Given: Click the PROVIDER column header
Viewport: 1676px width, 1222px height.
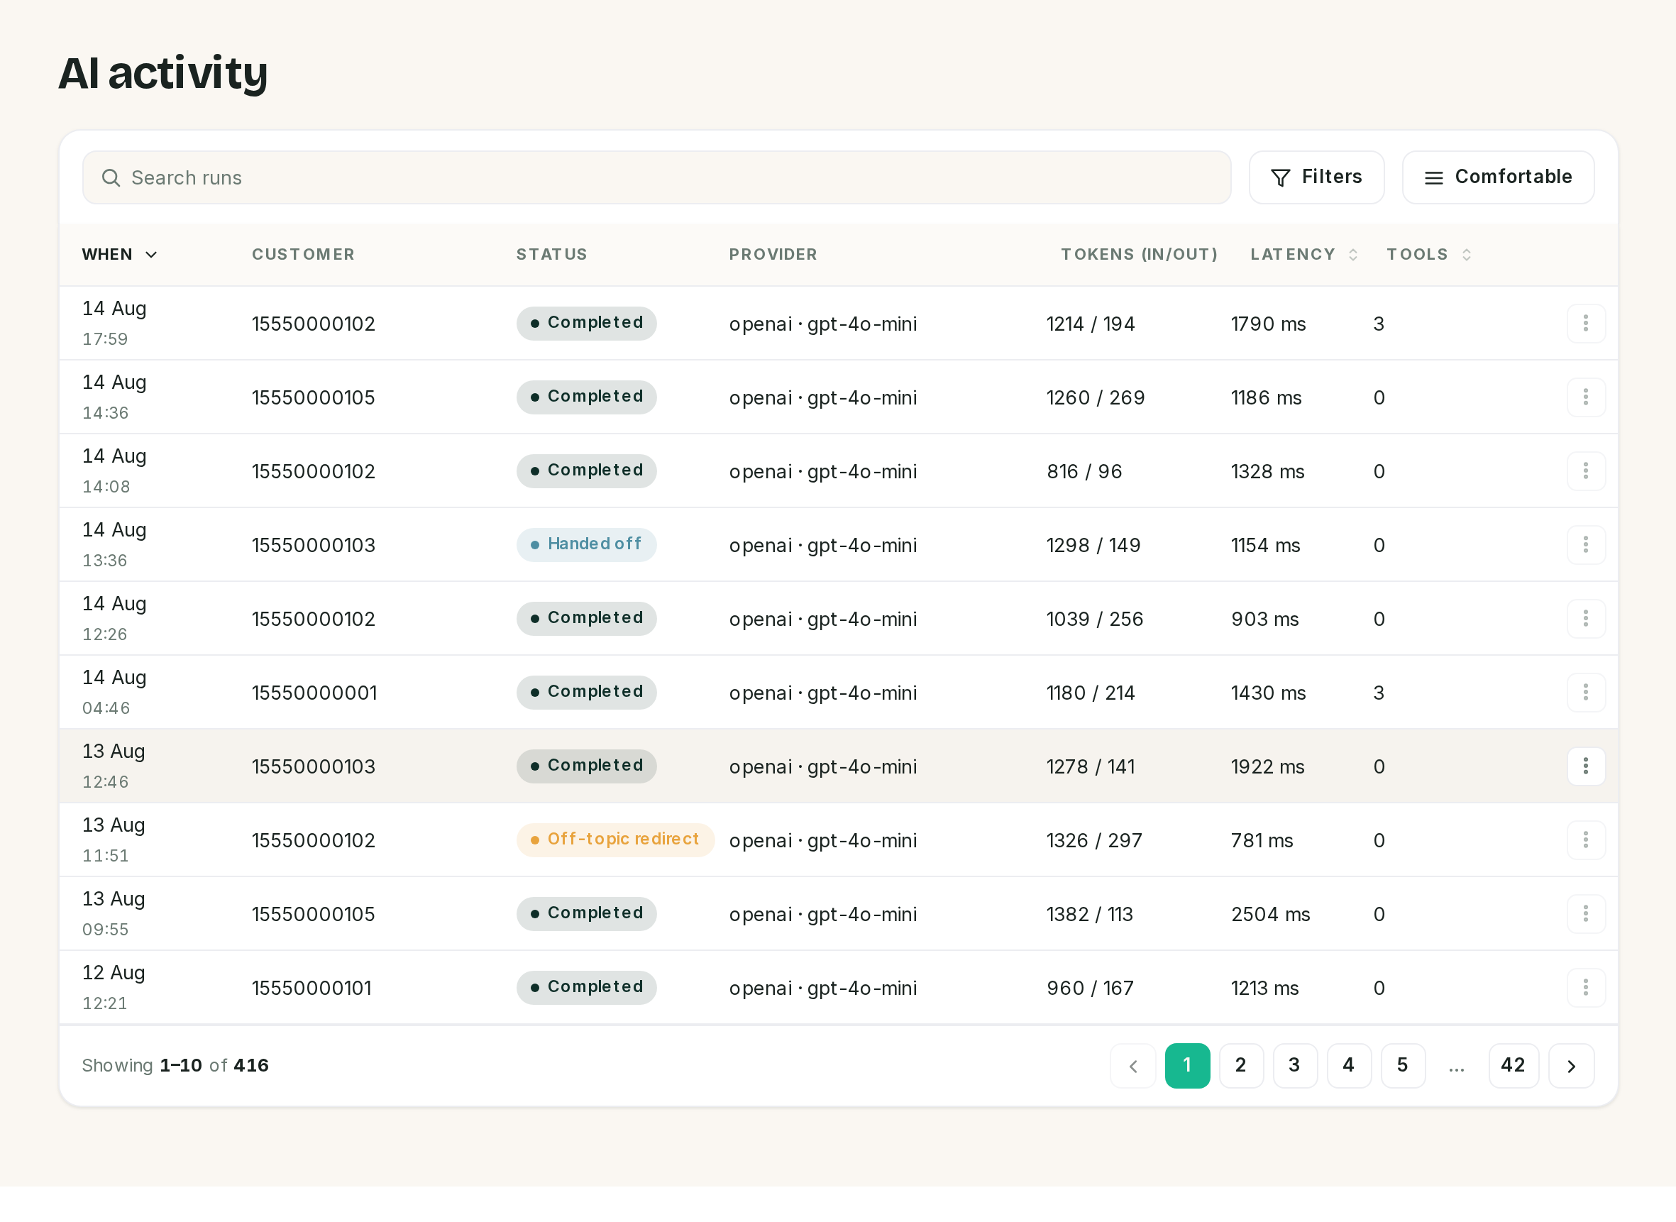Looking at the screenshot, I should coord(773,255).
